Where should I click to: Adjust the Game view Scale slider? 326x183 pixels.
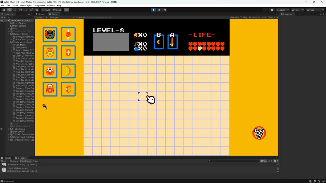tap(96, 17)
